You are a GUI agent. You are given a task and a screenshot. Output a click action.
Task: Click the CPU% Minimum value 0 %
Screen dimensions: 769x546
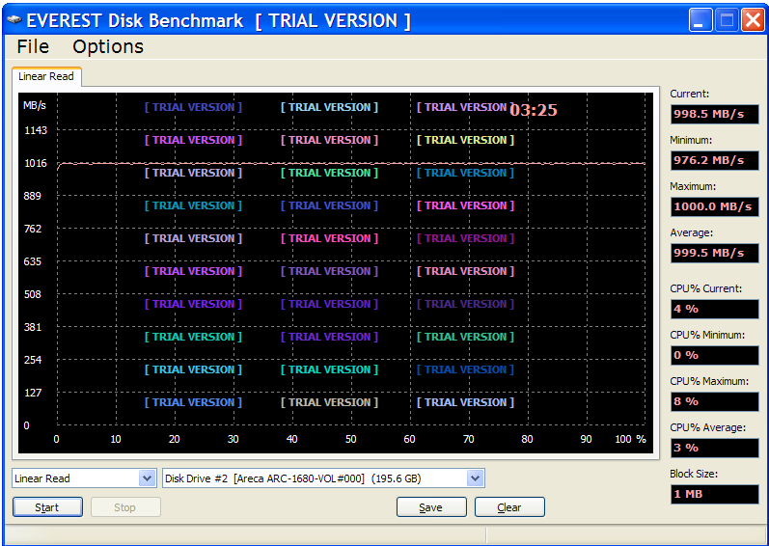tap(715, 355)
